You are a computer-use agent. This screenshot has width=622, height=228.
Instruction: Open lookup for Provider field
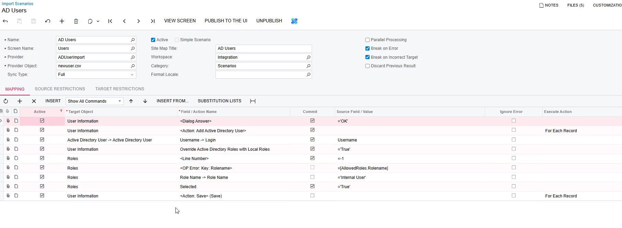tap(133, 57)
